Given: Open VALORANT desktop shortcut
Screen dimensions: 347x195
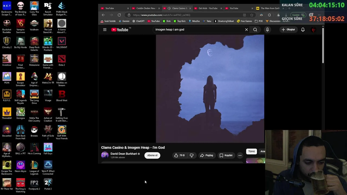Looking at the screenshot, I should tap(62, 43).
